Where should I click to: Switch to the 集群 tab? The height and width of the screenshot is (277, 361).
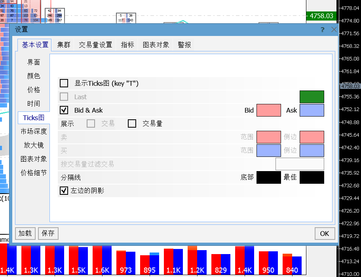click(x=64, y=45)
